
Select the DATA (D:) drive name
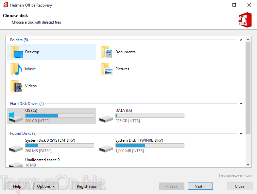coord(124,111)
